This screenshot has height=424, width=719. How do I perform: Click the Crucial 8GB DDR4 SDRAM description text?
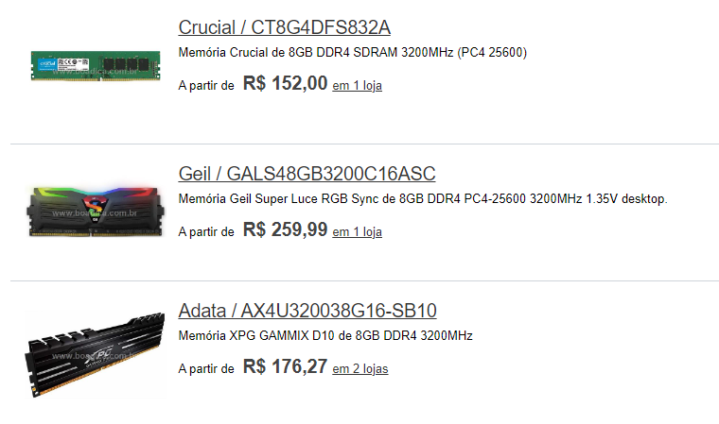(x=353, y=53)
